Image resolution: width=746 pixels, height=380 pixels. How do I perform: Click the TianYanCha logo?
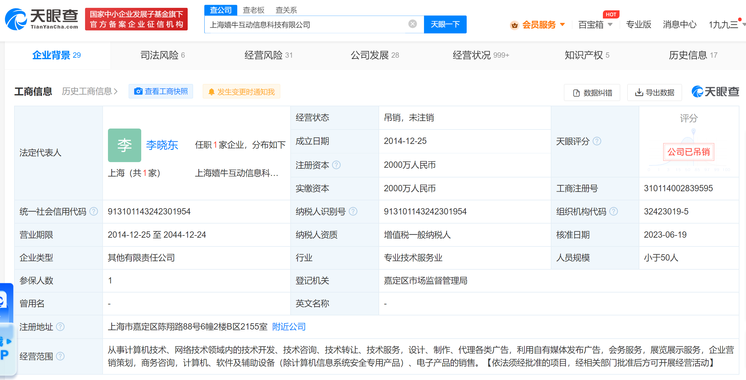41,19
